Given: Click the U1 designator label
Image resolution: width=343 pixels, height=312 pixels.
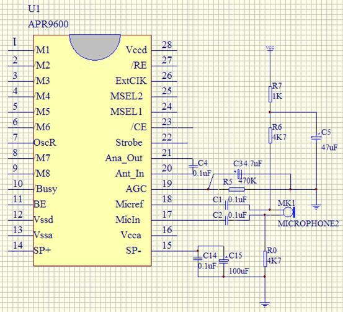Looking at the screenshot, I should click(x=34, y=9).
